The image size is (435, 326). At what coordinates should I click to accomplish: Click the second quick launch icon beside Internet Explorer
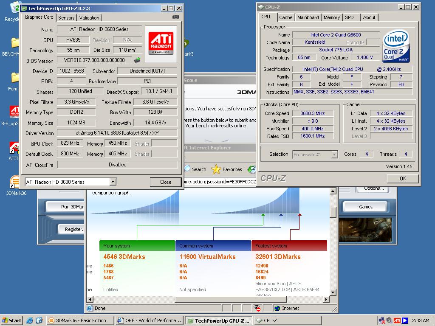pyautogui.click(x=39, y=320)
